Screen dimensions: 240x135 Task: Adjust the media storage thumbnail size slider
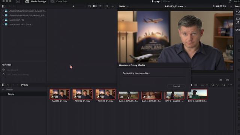point(73,6)
